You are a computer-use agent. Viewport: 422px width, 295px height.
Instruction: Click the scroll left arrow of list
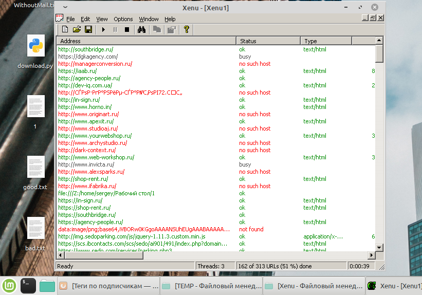point(60,255)
